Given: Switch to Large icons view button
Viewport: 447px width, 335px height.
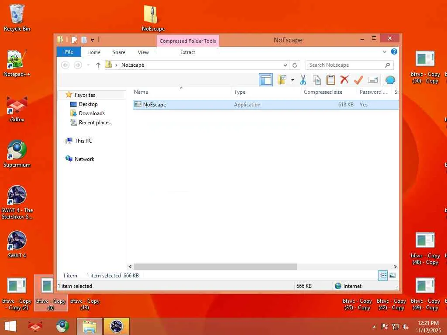Looking at the screenshot, I should pyautogui.click(x=392, y=275).
